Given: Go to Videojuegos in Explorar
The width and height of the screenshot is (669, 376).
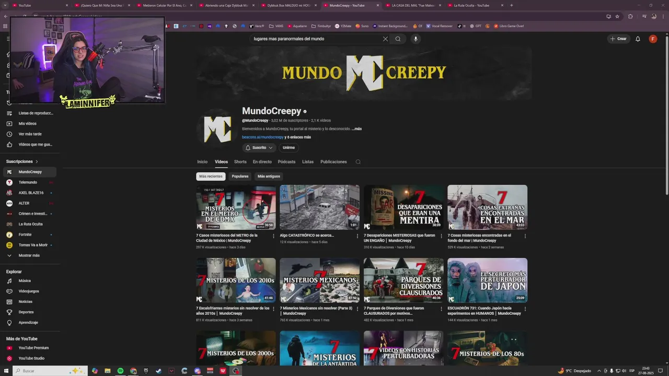Looking at the screenshot, I should (x=29, y=291).
